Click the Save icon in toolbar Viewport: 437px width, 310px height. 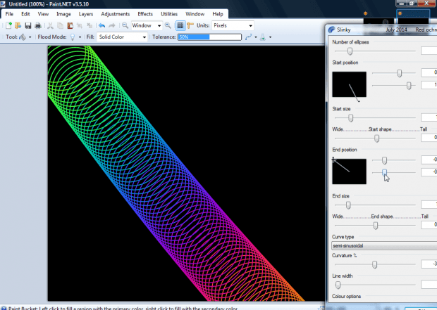(x=28, y=25)
